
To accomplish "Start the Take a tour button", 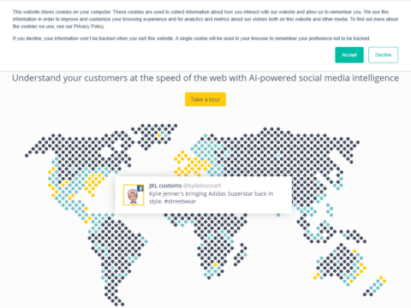I will tap(205, 99).
